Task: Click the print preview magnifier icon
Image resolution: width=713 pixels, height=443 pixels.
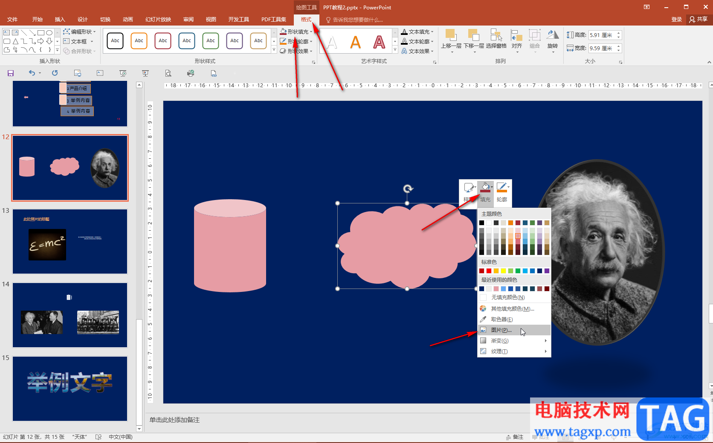Action: click(x=168, y=73)
